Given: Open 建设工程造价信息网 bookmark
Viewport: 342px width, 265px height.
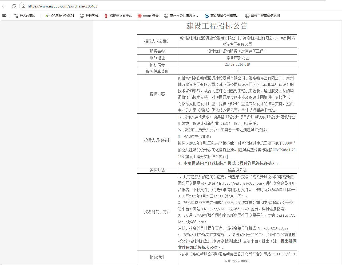Looking at the screenshot, I should (263, 16).
